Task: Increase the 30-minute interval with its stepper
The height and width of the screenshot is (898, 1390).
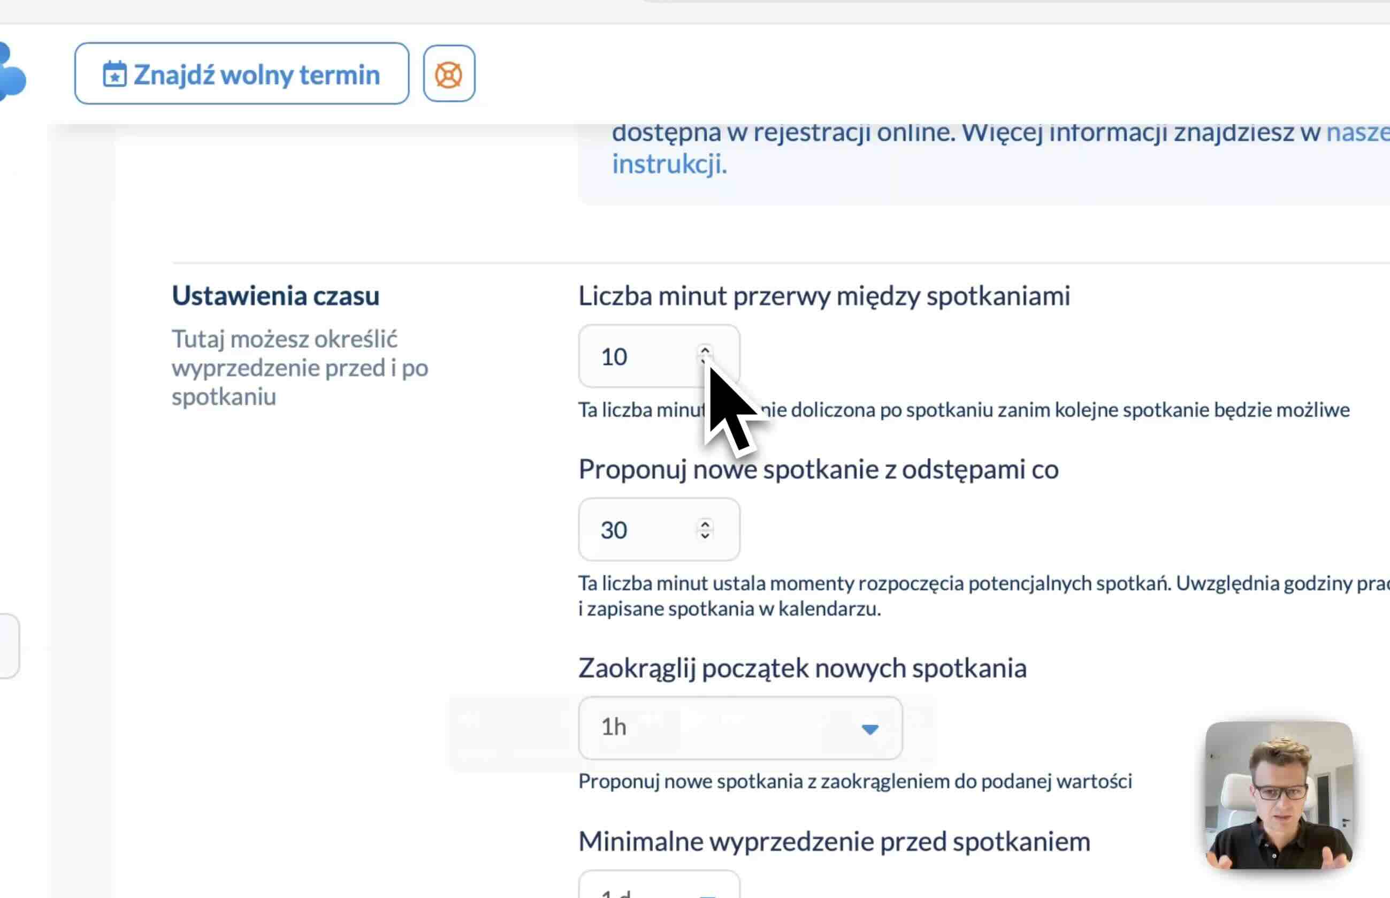Action: pyautogui.click(x=706, y=523)
